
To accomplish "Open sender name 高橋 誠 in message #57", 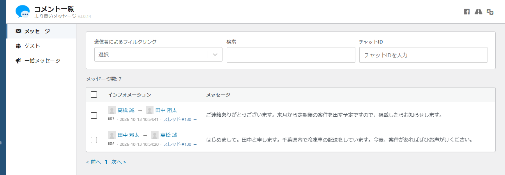I will coord(126,110).
